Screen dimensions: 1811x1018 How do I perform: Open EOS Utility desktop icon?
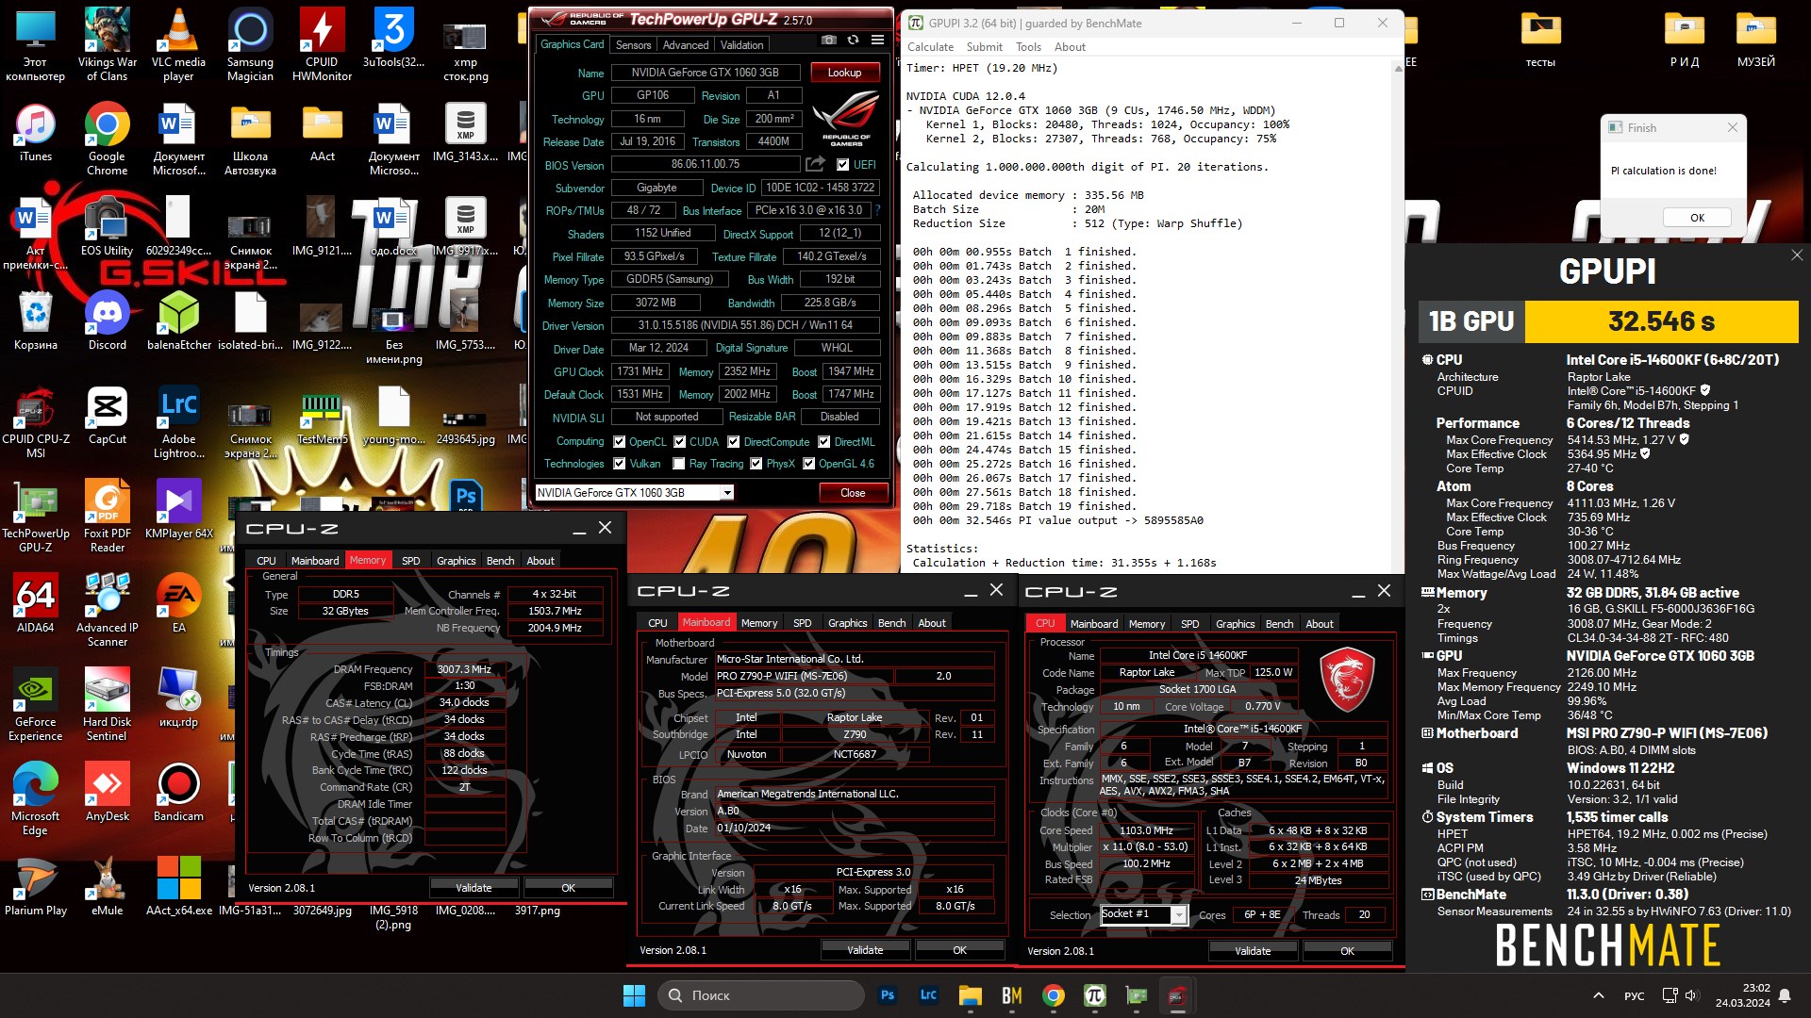click(x=108, y=226)
